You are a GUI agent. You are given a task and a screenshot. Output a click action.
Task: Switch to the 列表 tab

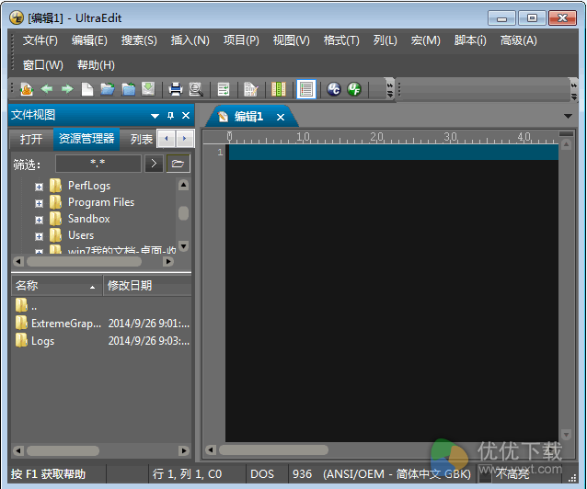tap(141, 139)
